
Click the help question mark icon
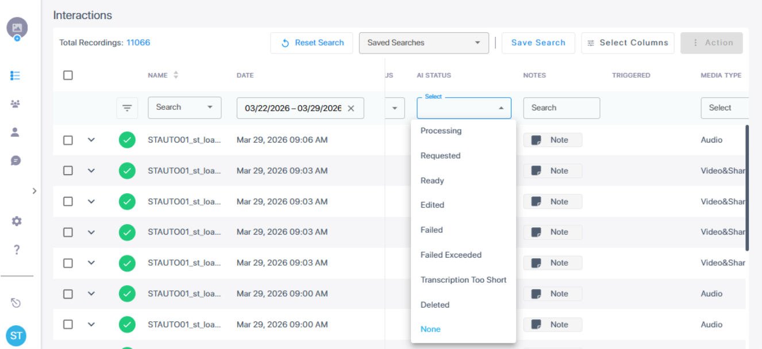(x=17, y=250)
